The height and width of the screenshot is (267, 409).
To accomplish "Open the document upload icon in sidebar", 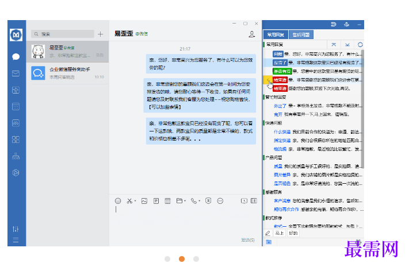I will [x=16, y=90].
